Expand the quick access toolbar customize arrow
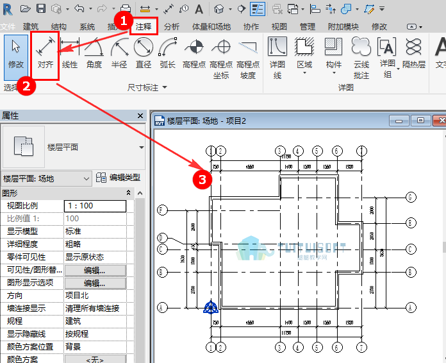 (382, 9)
